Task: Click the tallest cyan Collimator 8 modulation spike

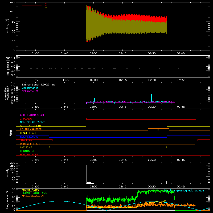Action: click(x=152, y=94)
